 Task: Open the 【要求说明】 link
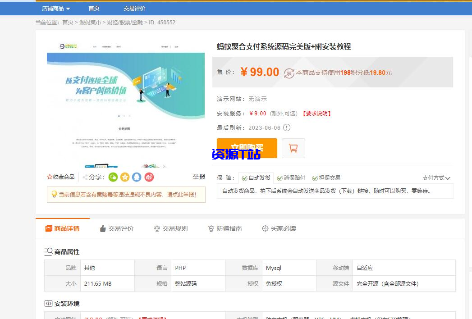coord(317,113)
